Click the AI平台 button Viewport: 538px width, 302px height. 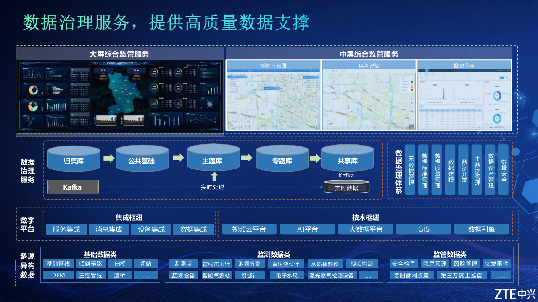[307, 229]
